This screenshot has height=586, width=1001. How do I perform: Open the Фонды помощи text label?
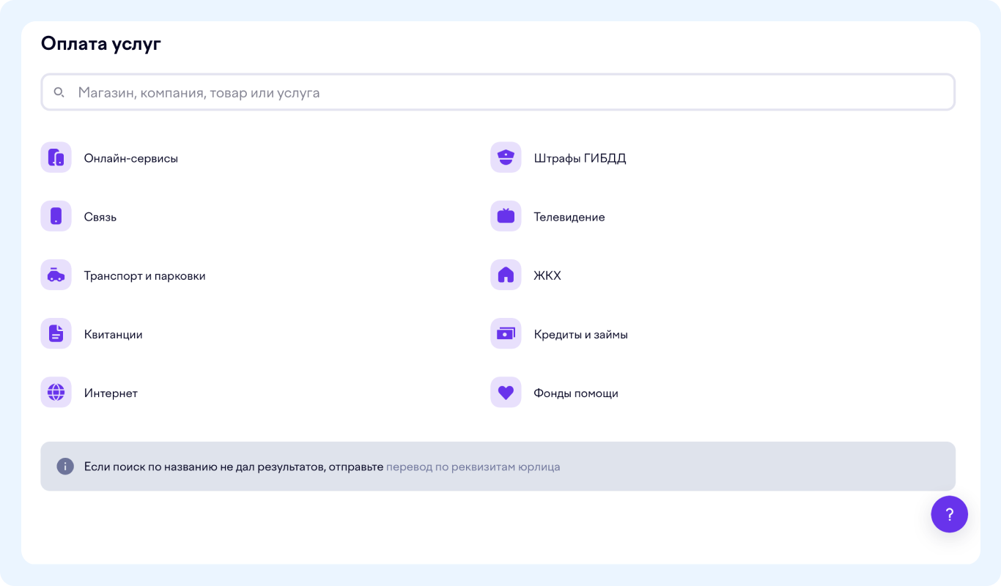(x=575, y=393)
